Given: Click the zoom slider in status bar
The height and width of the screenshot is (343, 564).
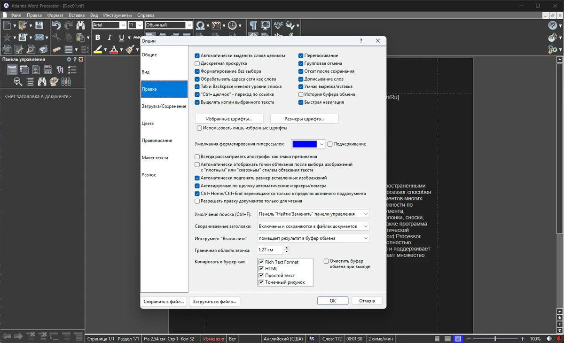Looking at the screenshot, I should pos(495,339).
